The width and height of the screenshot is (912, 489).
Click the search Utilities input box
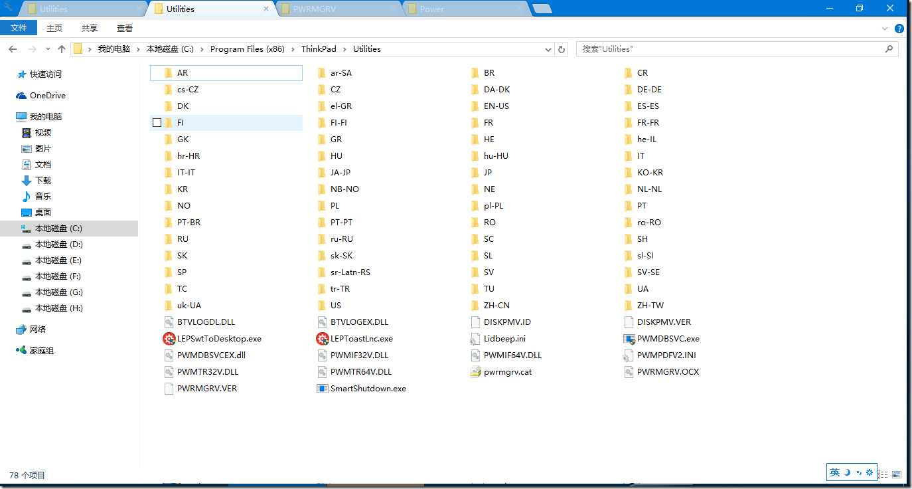click(737, 49)
